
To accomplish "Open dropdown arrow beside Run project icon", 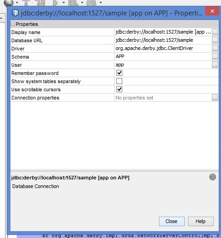I will pyautogui.click(x=63, y=3).
